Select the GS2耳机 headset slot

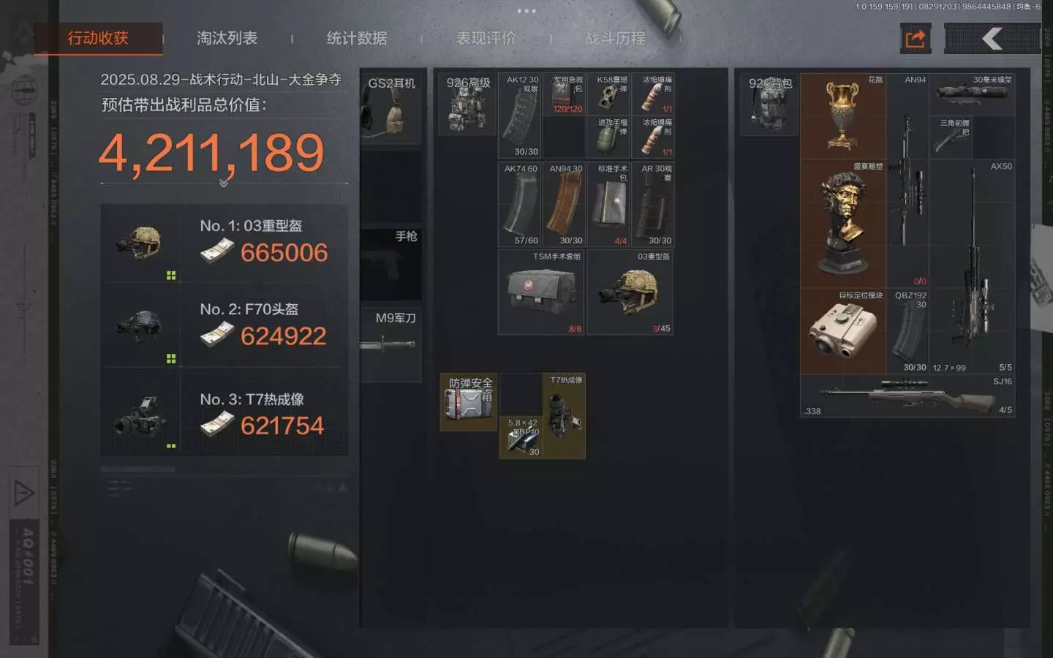point(390,108)
